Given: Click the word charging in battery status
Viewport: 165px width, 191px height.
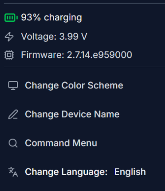Looking at the screenshot, I should 63,18.
